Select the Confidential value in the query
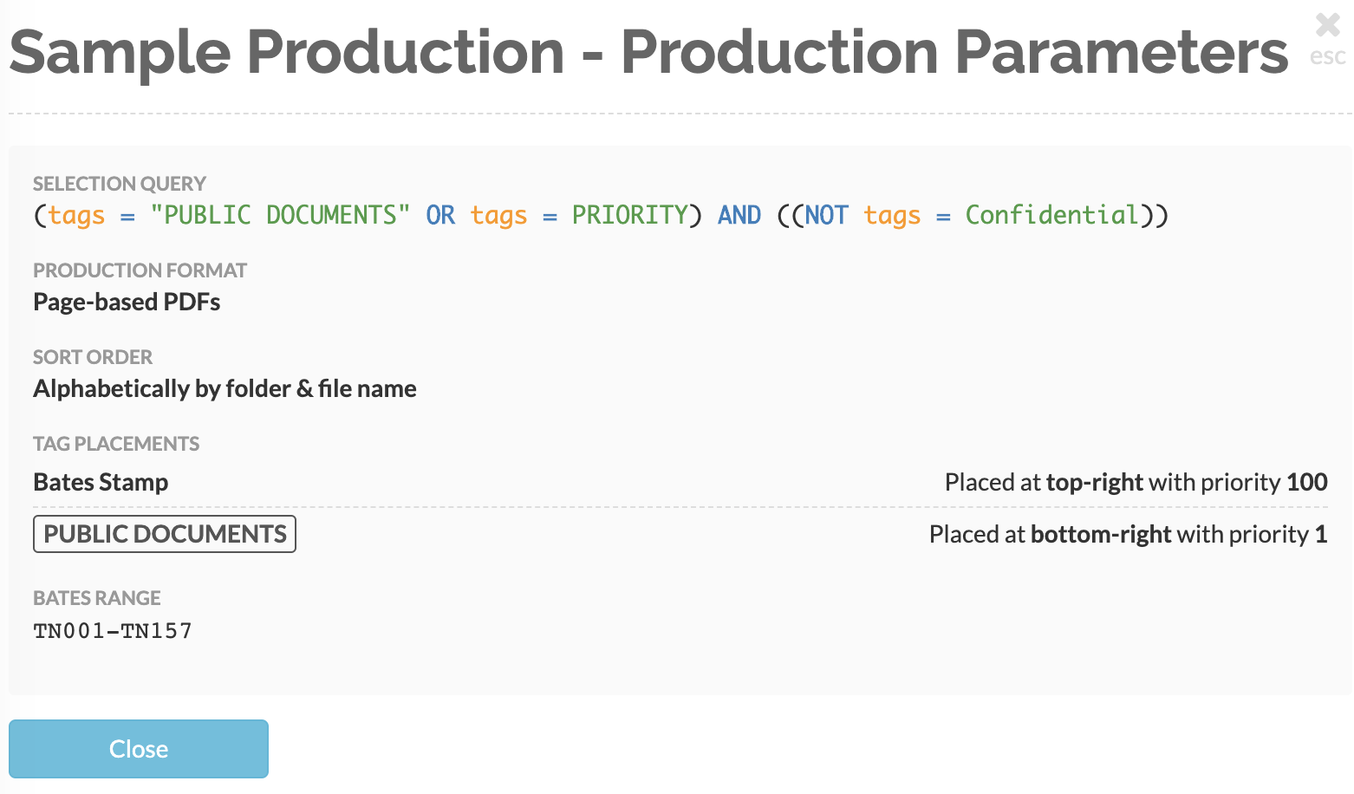1354x794 pixels. (1052, 215)
